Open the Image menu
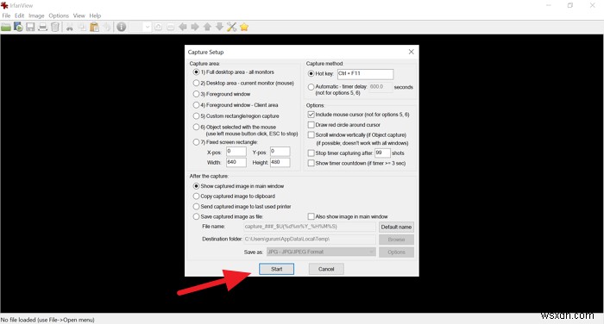This screenshot has height=324, width=604. (36, 16)
